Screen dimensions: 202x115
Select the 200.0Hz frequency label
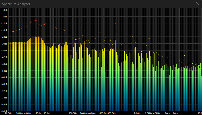[x=73, y=113]
